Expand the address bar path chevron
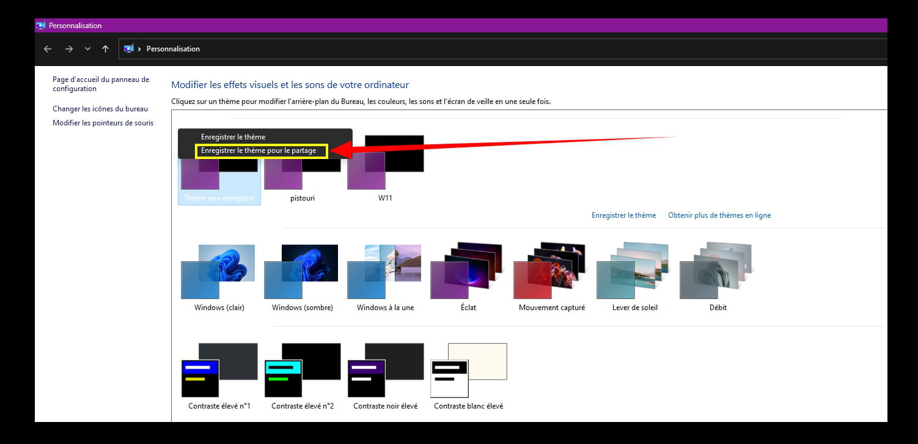The width and height of the screenshot is (918, 444). (x=140, y=49)
